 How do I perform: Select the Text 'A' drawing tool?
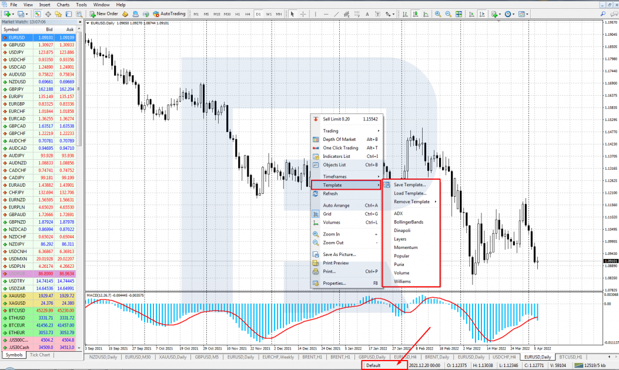coord(367,14)
